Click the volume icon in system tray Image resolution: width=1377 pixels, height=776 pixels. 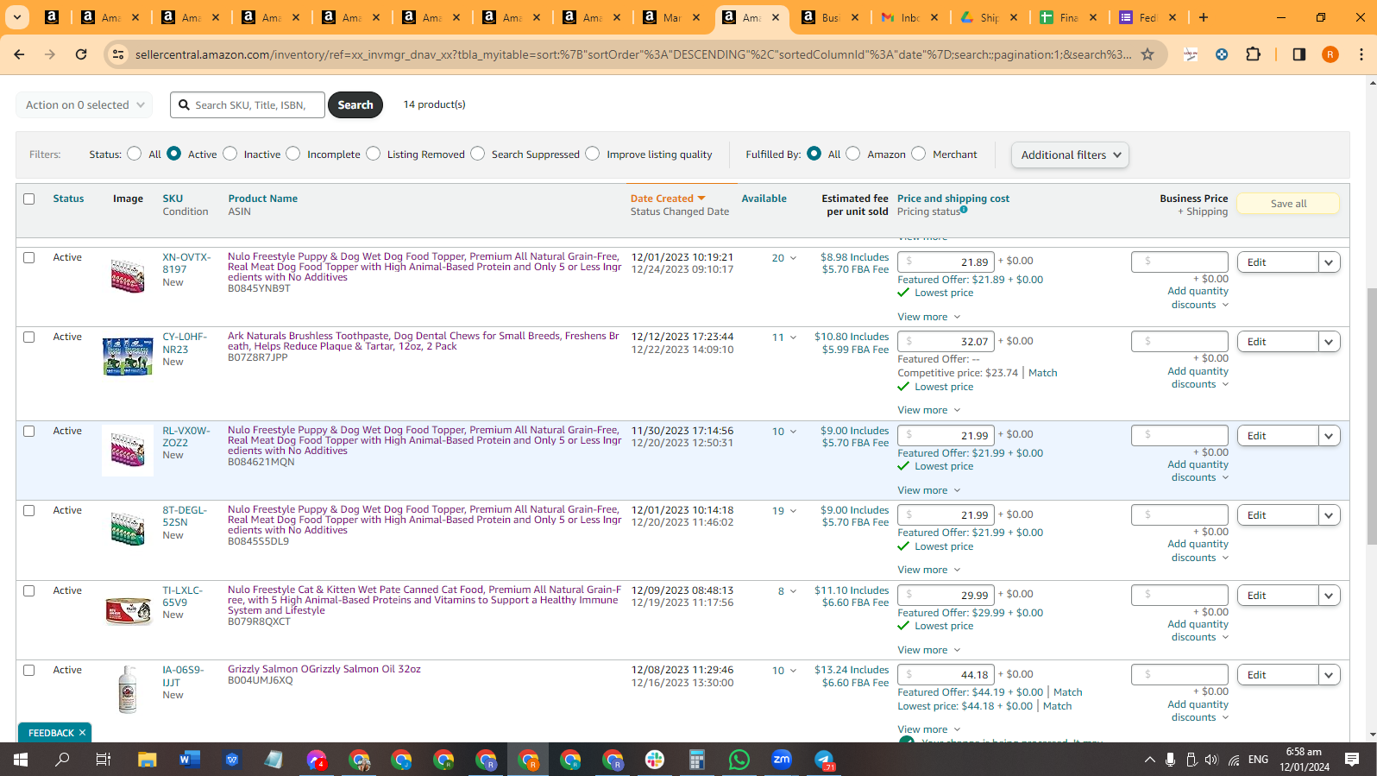(x=1211, y=760)
